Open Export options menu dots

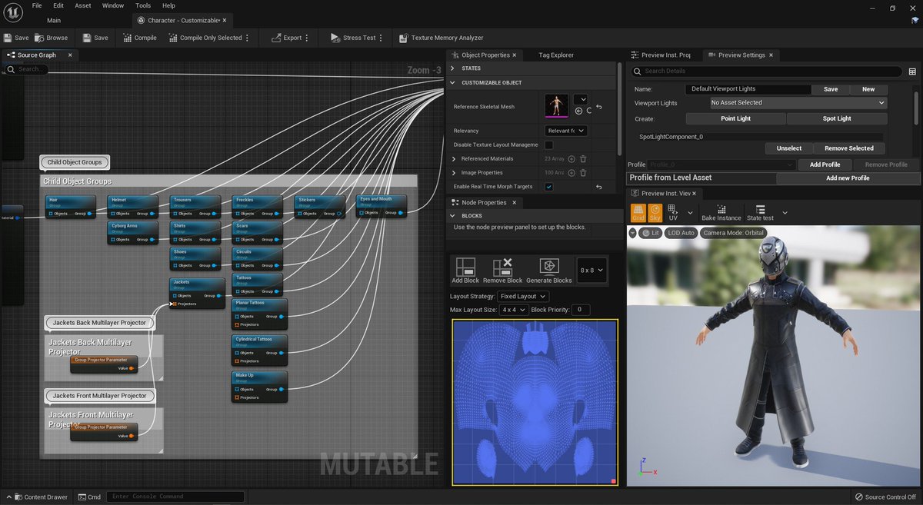[x=307, y=38]
